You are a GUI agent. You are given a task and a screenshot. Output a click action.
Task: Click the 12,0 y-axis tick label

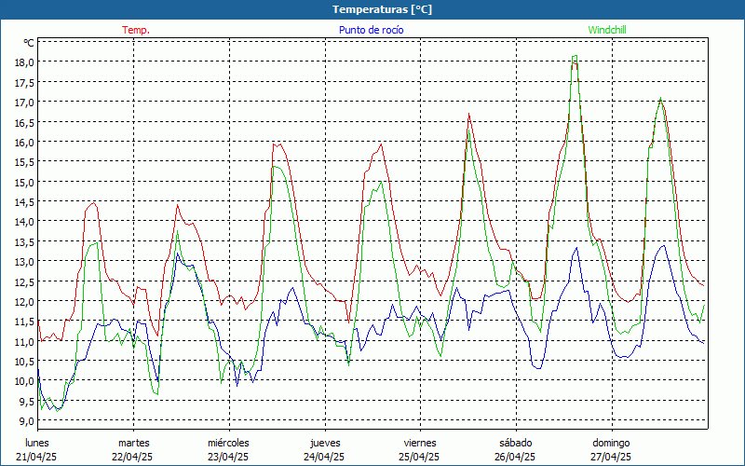point(24,301)
